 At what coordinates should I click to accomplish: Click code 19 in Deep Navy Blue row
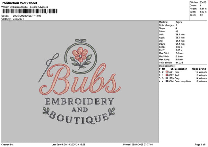tap(197, 81)
